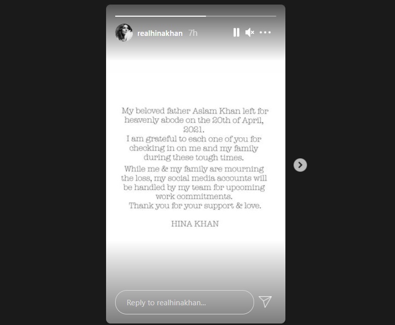
Task: Visit the realhinakhan username link
Action: click(x=160, y=33)
